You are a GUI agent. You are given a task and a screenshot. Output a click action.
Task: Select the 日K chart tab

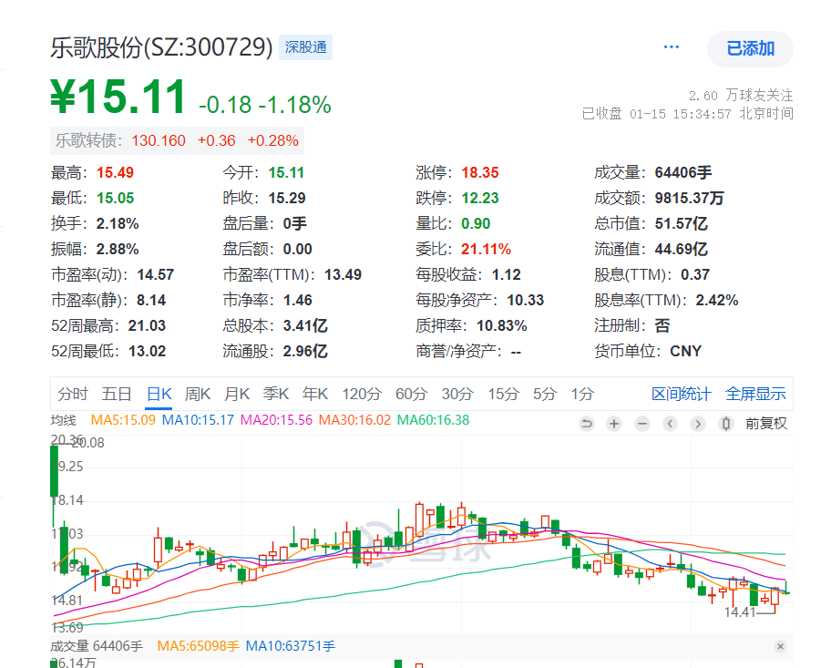(159, 394)
